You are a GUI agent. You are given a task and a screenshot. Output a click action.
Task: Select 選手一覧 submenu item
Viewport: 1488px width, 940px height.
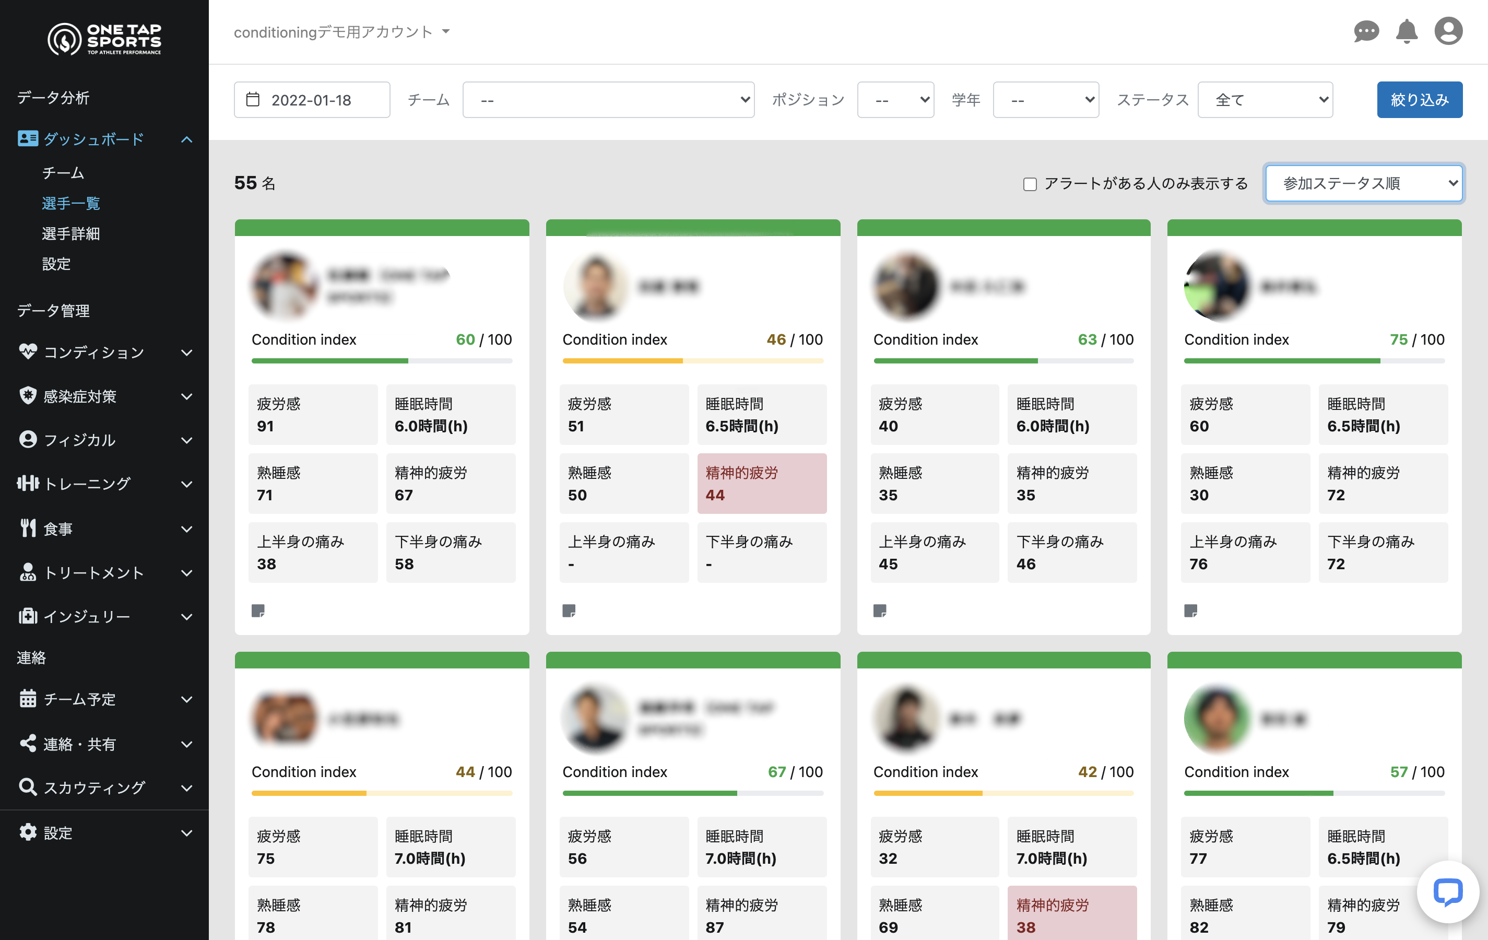pyautogui.click(x=71, y=203)
